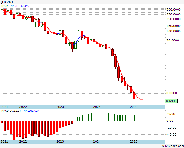Click 2025 on the MACD time axis

[134, 141]
